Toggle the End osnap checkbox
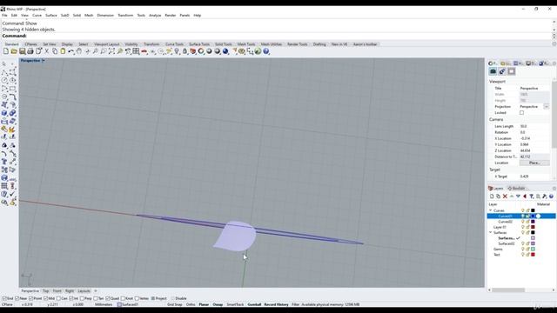Image resolution: width=557 pixels, height=313 pixels. pyautogui.click(x=4, y=298)
